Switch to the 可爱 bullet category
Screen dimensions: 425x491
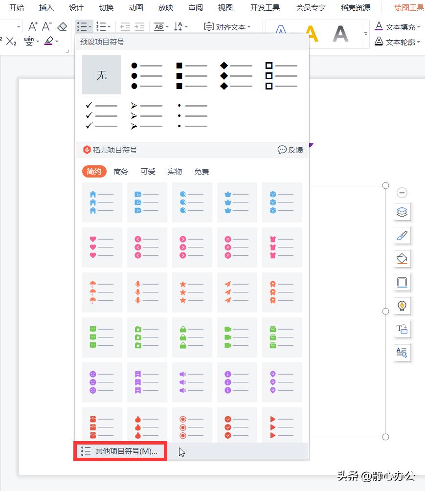coord(148,172)
